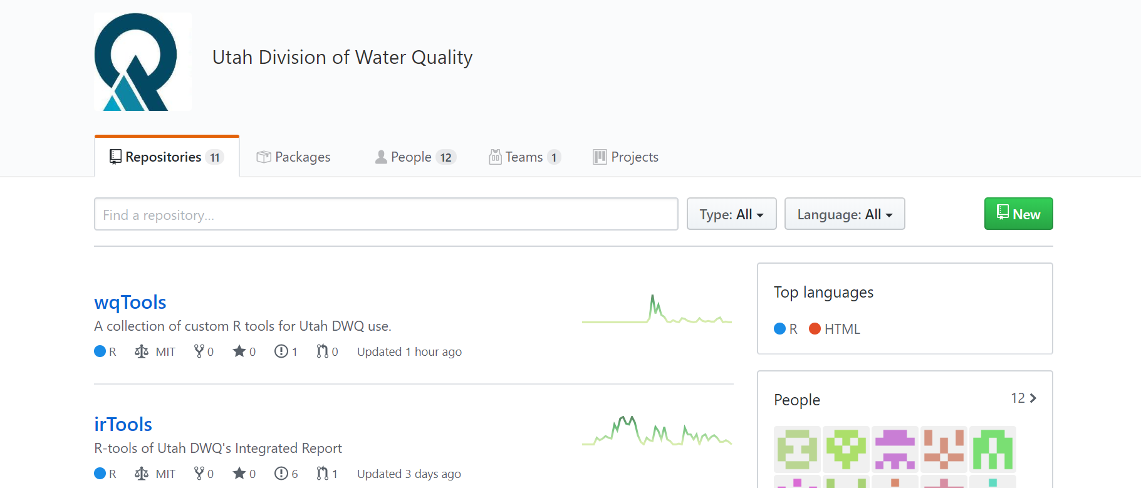Viewport: 1141px width, 488px height.
Task: Switch to the Teams tab
Action: (x=524, y=157)
